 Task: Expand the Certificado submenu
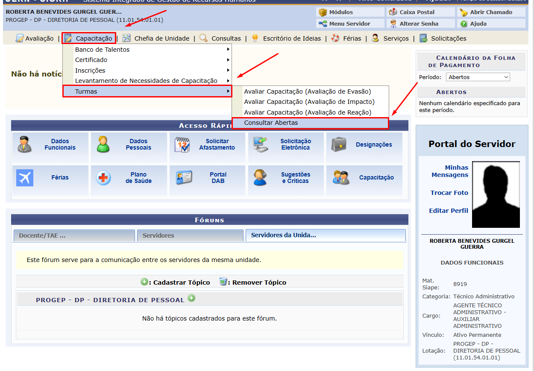pyautogui.click(x=147, y=60)
